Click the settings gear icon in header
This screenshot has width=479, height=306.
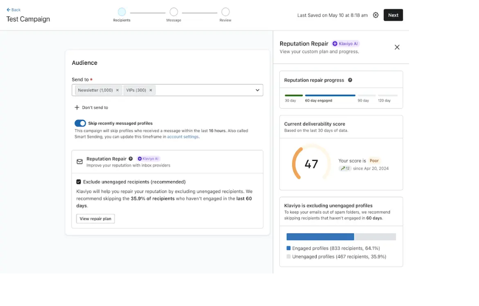tap(376, 15)
